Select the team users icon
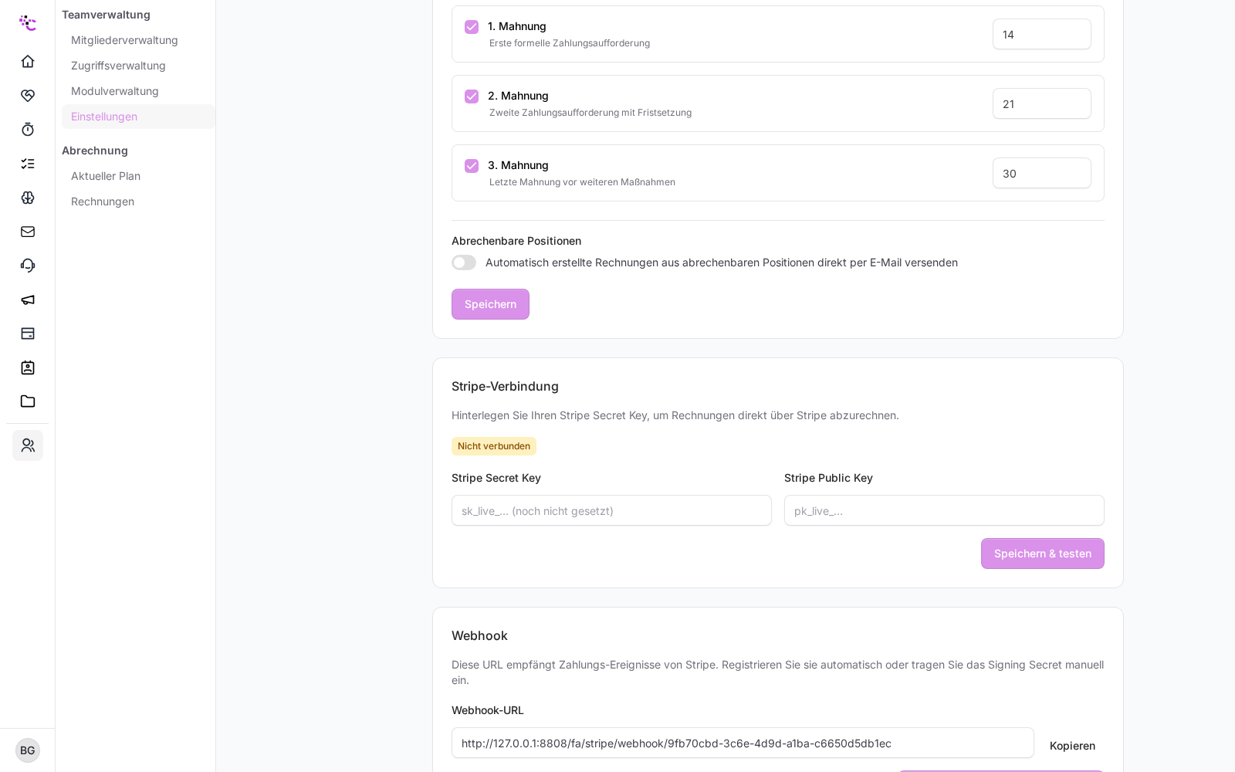This screenshot has width=1235, height=772. pos(28,445)
